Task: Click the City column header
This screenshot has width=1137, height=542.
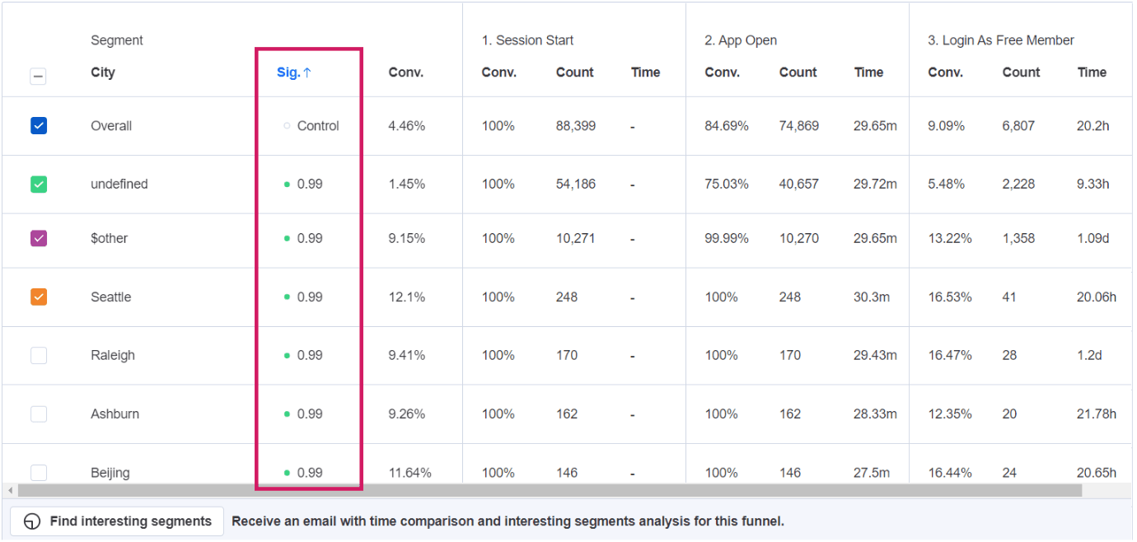Action: tap(103, 72)
